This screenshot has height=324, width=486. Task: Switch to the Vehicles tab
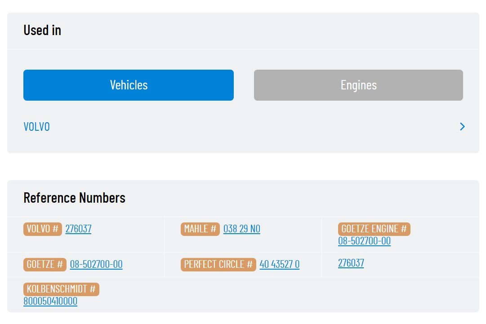tap(128, 85)
